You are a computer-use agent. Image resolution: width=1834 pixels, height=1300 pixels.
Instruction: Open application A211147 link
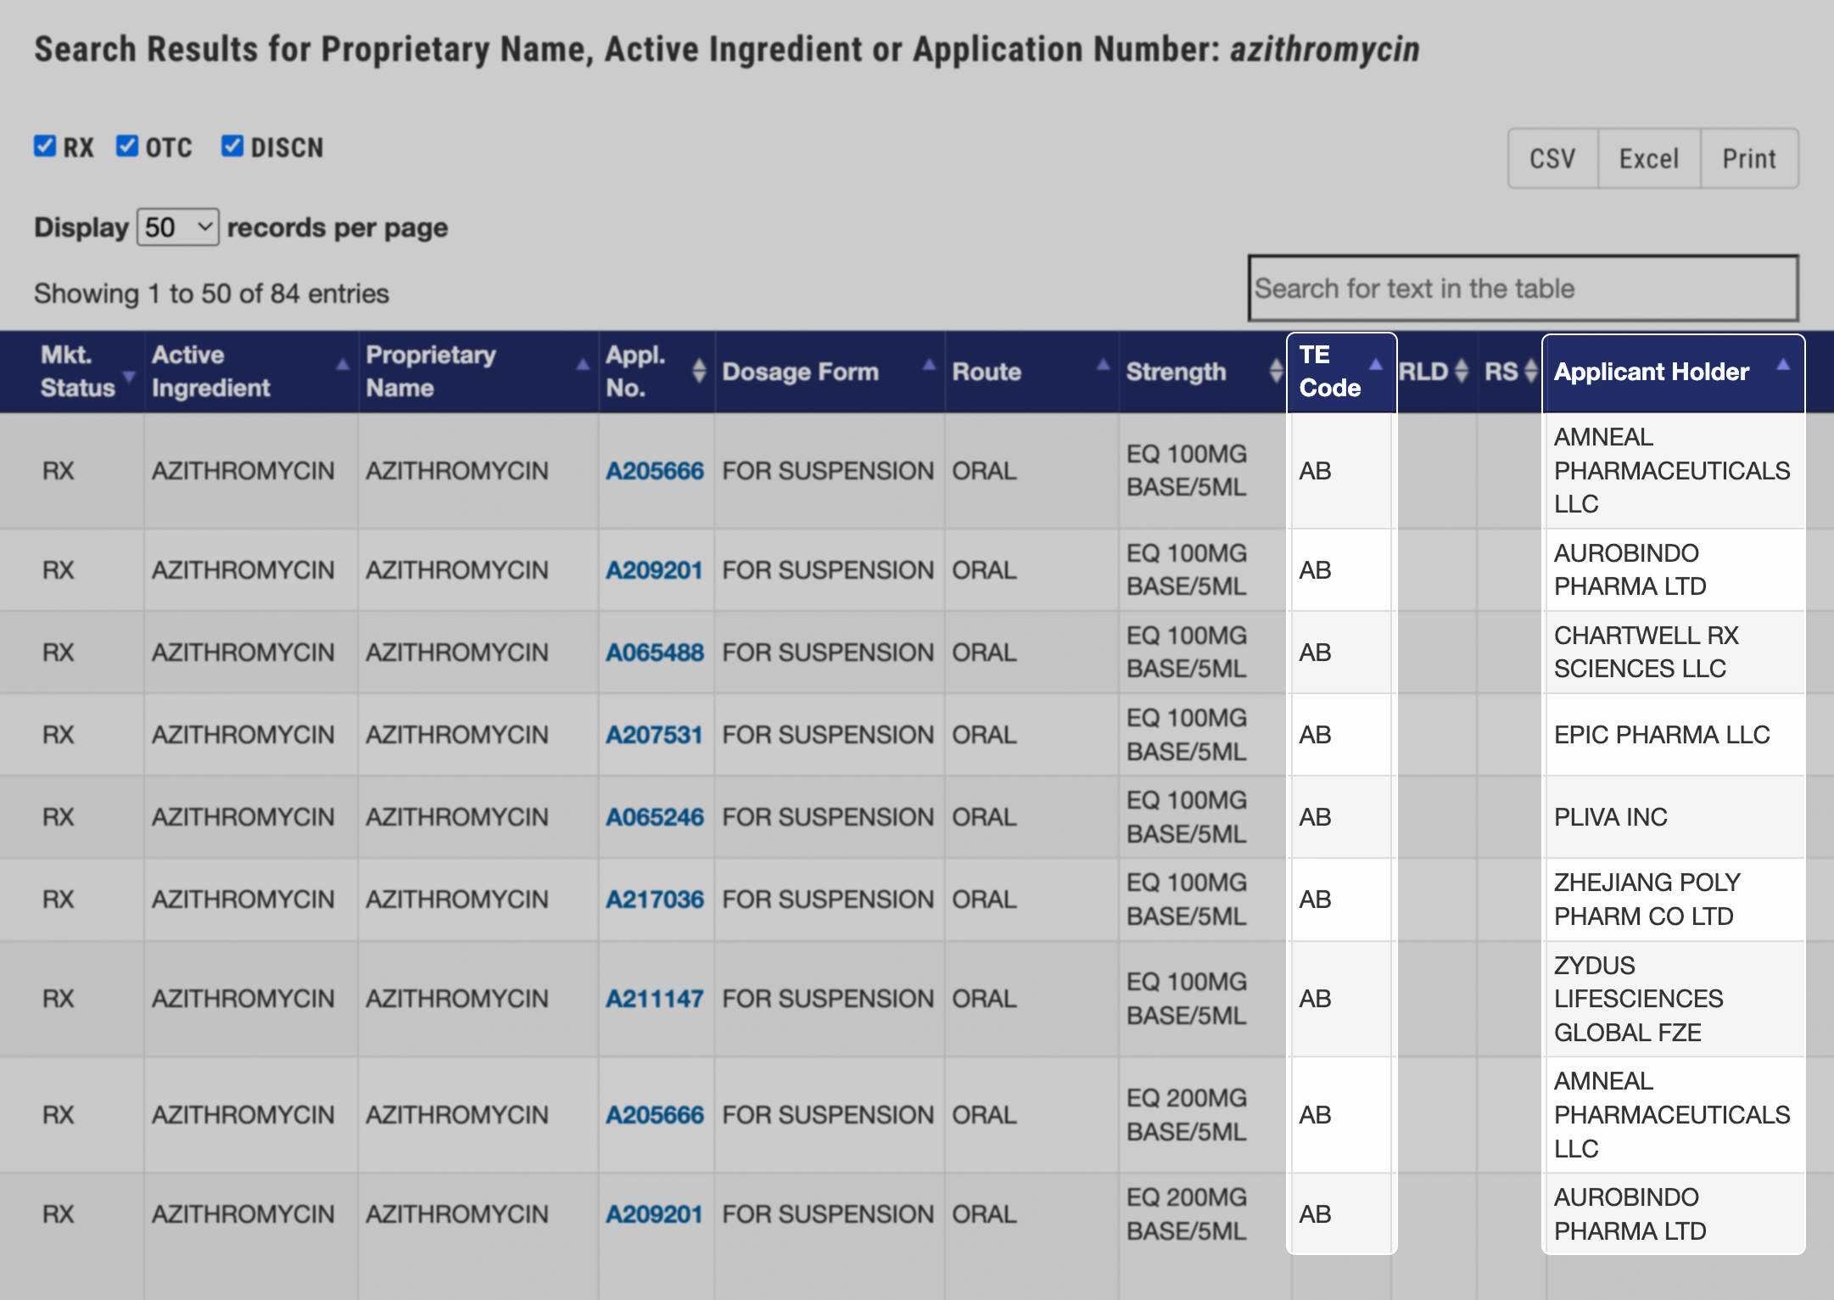pyautogui.click(x=655, y=999)
